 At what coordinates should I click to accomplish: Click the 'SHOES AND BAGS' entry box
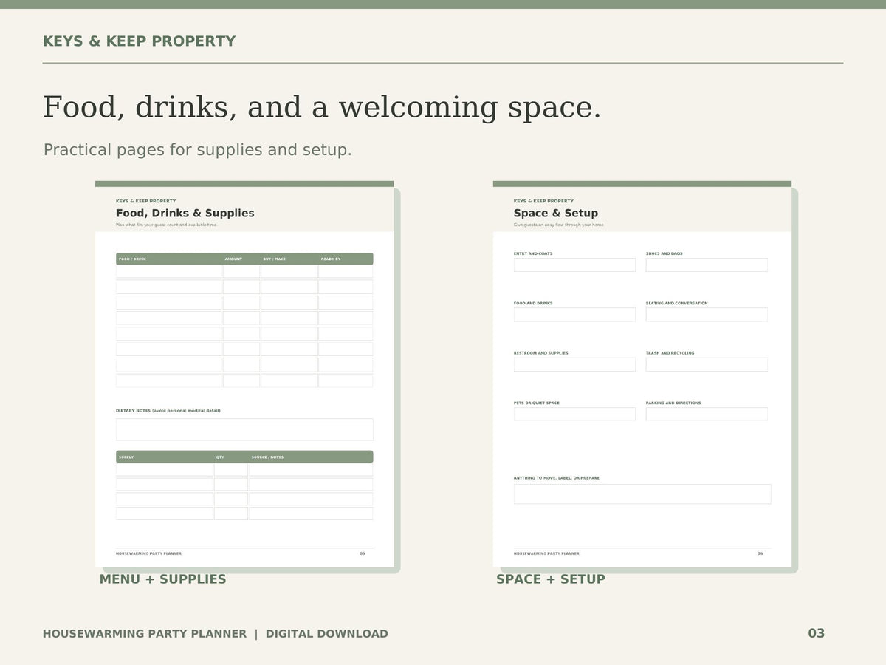707,265
